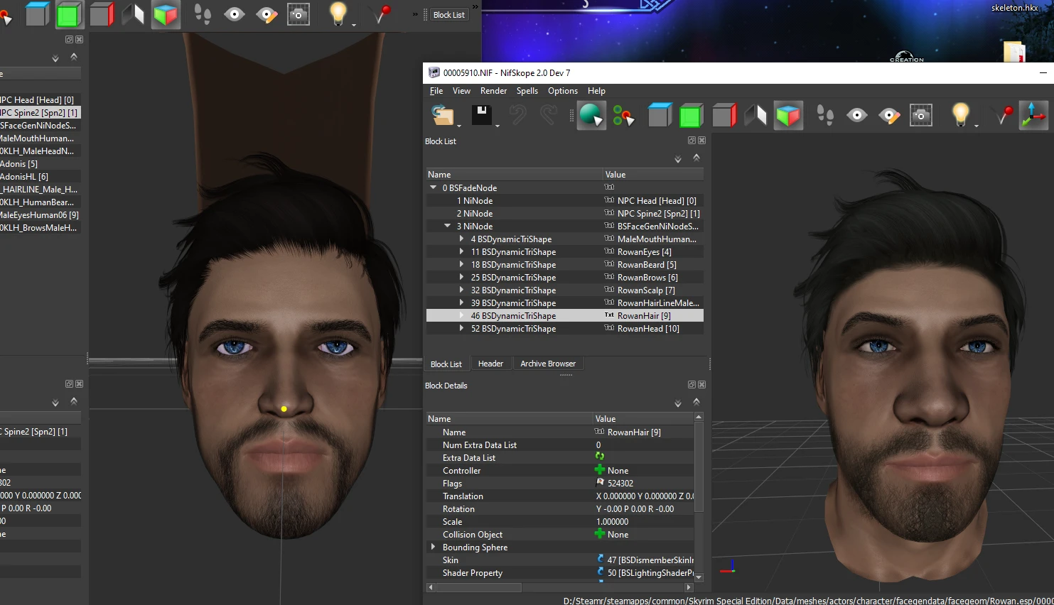Select the Block List tab below the tree
This screenshot has height=605, width=1054.
point(446,364)
